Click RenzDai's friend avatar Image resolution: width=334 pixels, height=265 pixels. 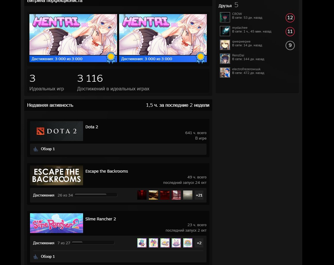click(225, 59)
